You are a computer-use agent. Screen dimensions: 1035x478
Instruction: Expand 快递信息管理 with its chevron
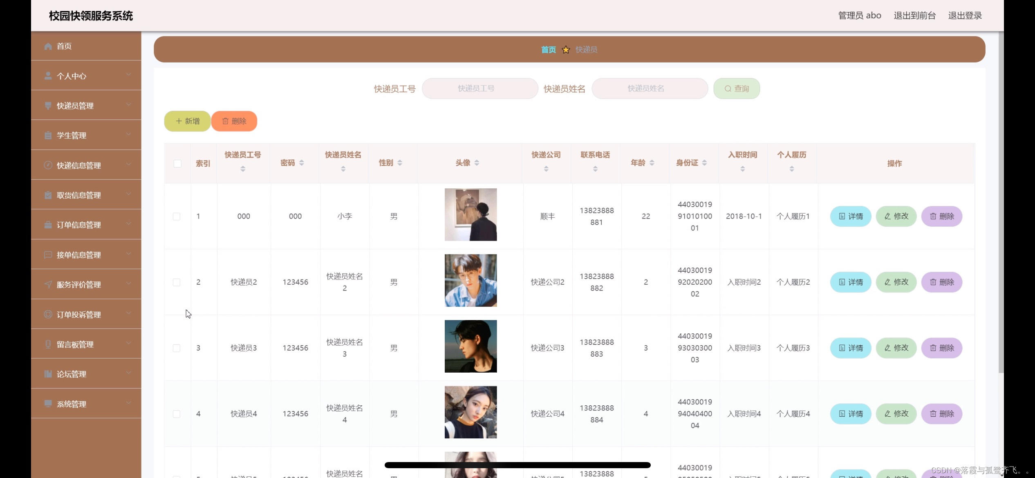[129, 164]
